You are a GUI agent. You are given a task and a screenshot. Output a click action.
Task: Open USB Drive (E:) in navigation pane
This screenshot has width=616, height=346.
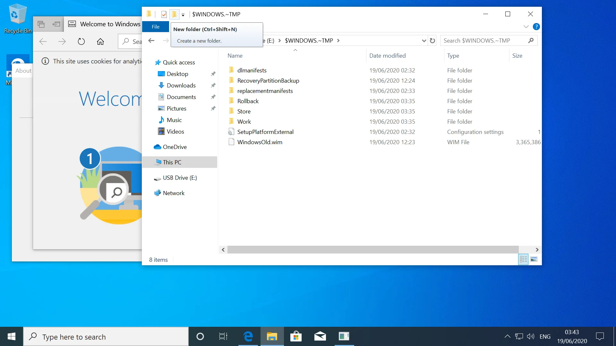(180, 177)
